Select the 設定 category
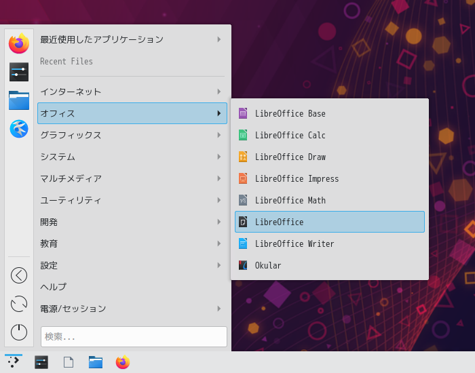This screenshot has height=373, width=475. [x=132, y=265]
